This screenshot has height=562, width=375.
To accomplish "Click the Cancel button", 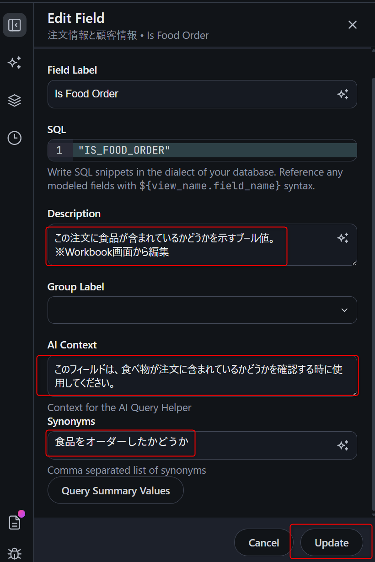I will tap(263, 543).
